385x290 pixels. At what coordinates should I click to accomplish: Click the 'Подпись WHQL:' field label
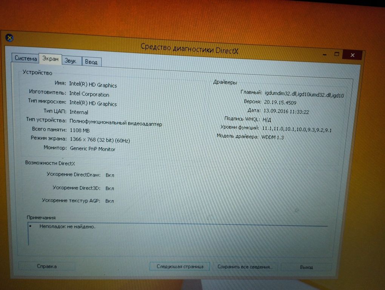(242, 119)
